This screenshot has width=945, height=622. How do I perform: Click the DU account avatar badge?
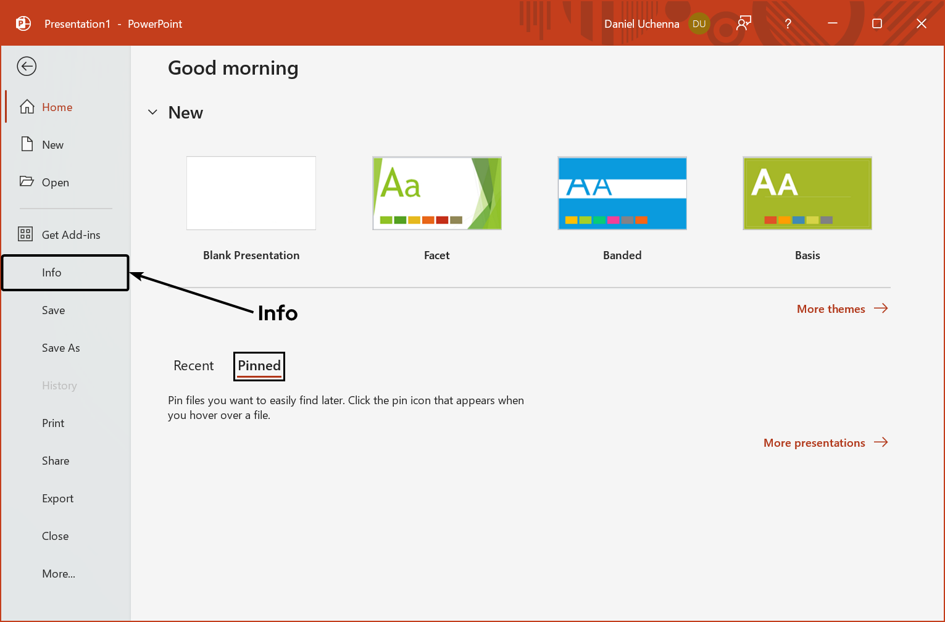699,23
